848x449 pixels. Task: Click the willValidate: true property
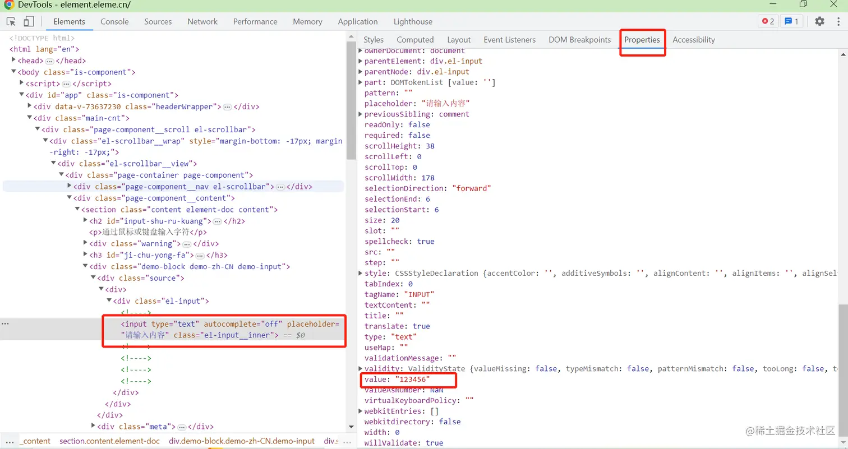pos(404,443)
